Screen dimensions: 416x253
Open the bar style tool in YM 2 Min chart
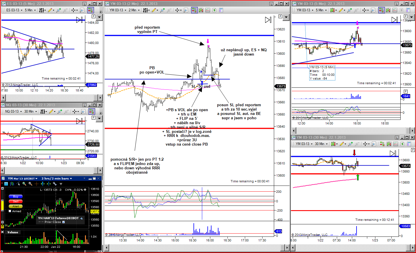pyautogui.click(x=146, y=10)
